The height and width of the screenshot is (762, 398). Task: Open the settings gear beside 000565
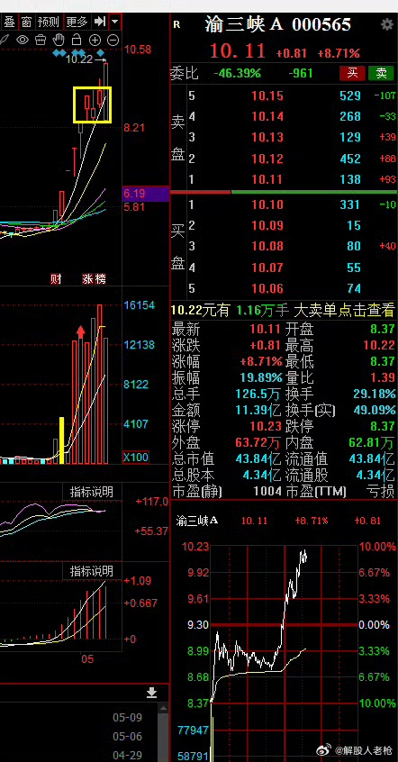387,24
